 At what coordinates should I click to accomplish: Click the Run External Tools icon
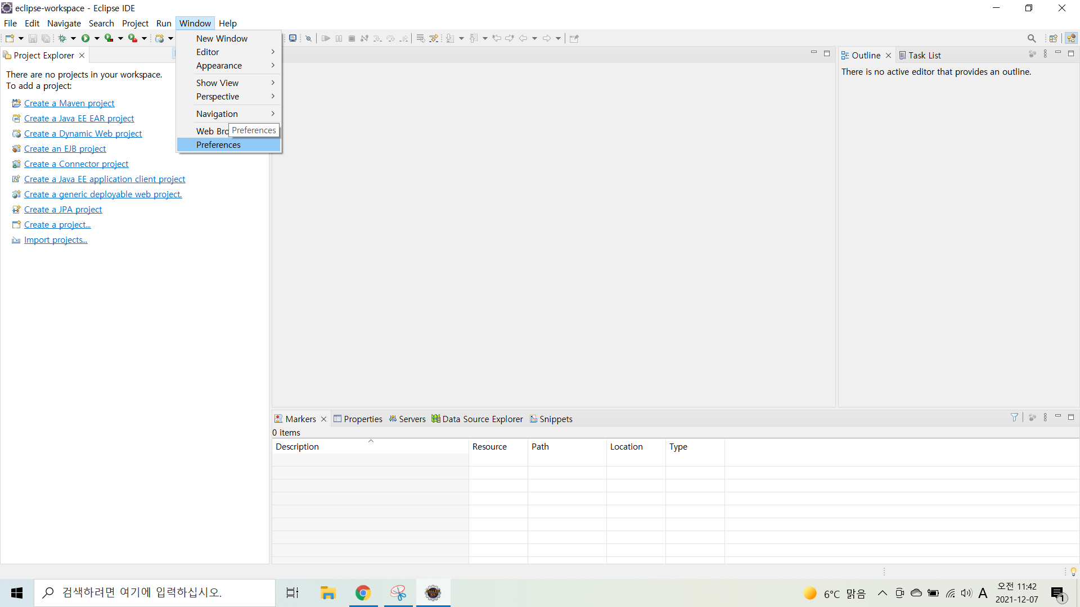[133, 38]
